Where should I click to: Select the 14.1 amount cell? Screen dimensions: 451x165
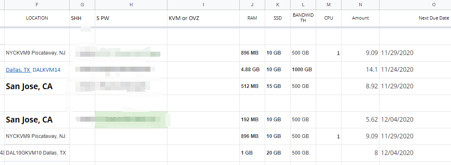[360, 70]
